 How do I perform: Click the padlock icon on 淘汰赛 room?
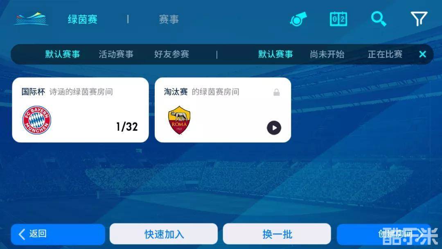pyautogui.click(x=277, y=92)
